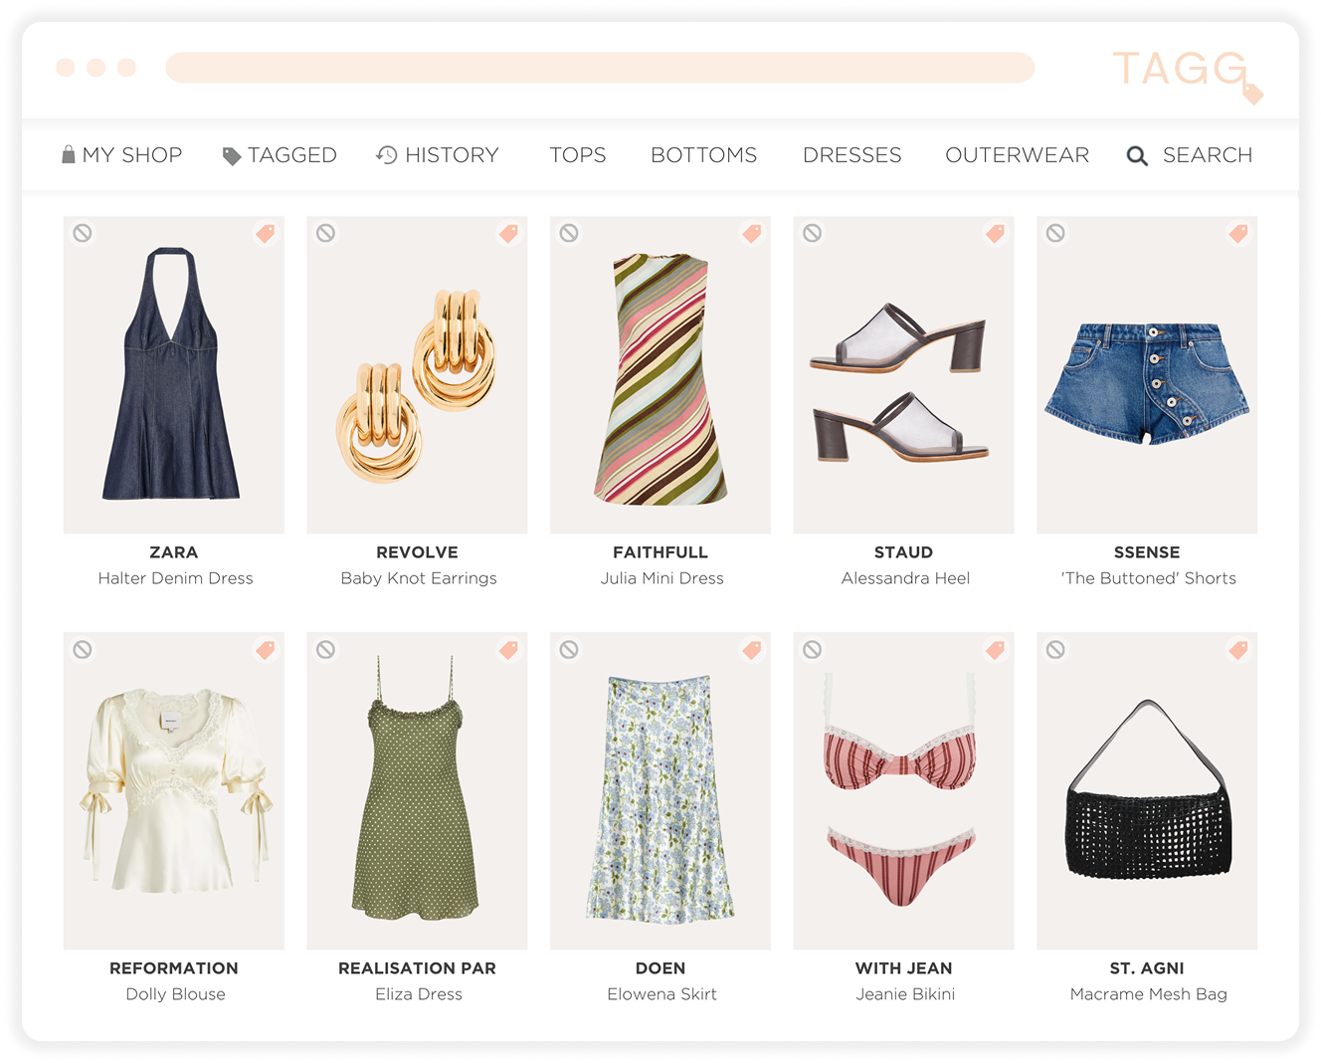Click the REFORMATION brand name

[x=174, y=968]
